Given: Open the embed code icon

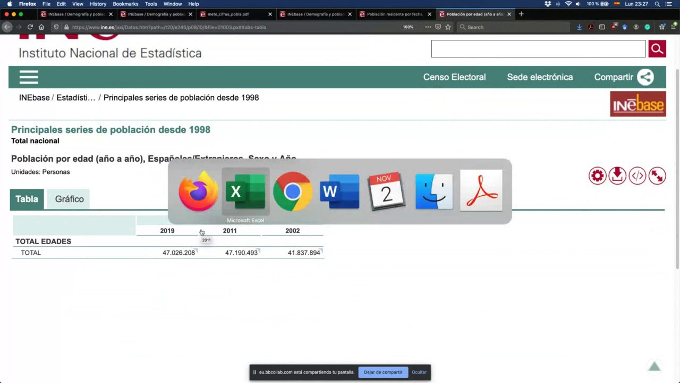Looking at the screenshot, I should click(x=637, y=176).
